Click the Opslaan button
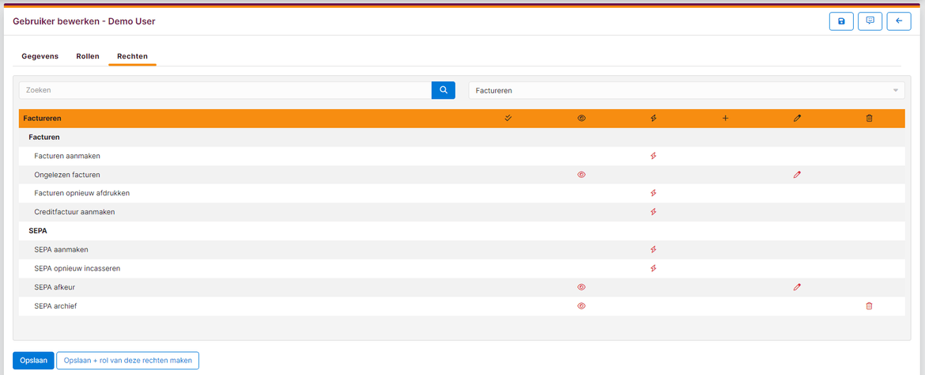 point(34,360)
